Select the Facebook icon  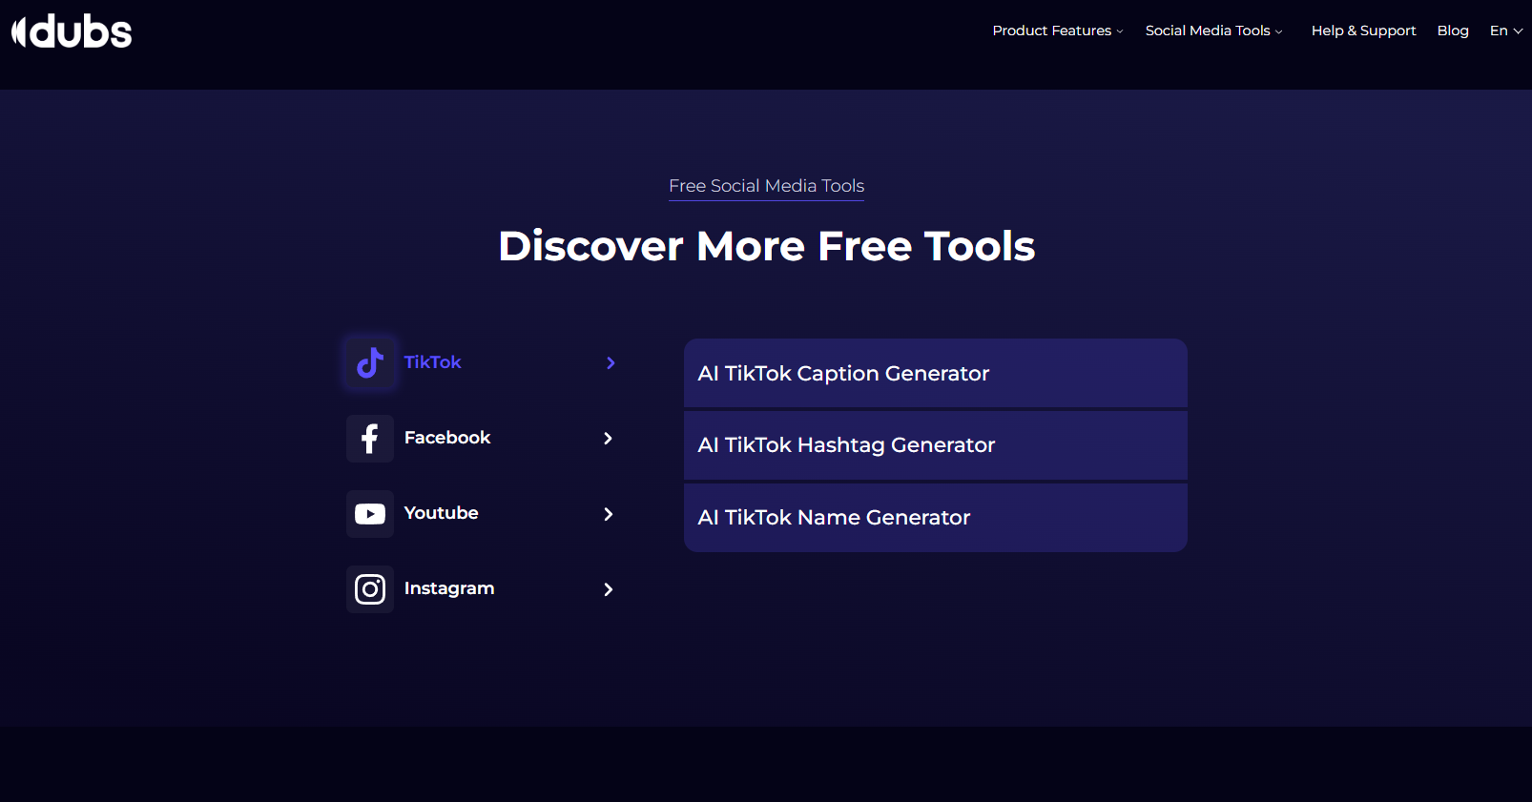pos(370,439)
